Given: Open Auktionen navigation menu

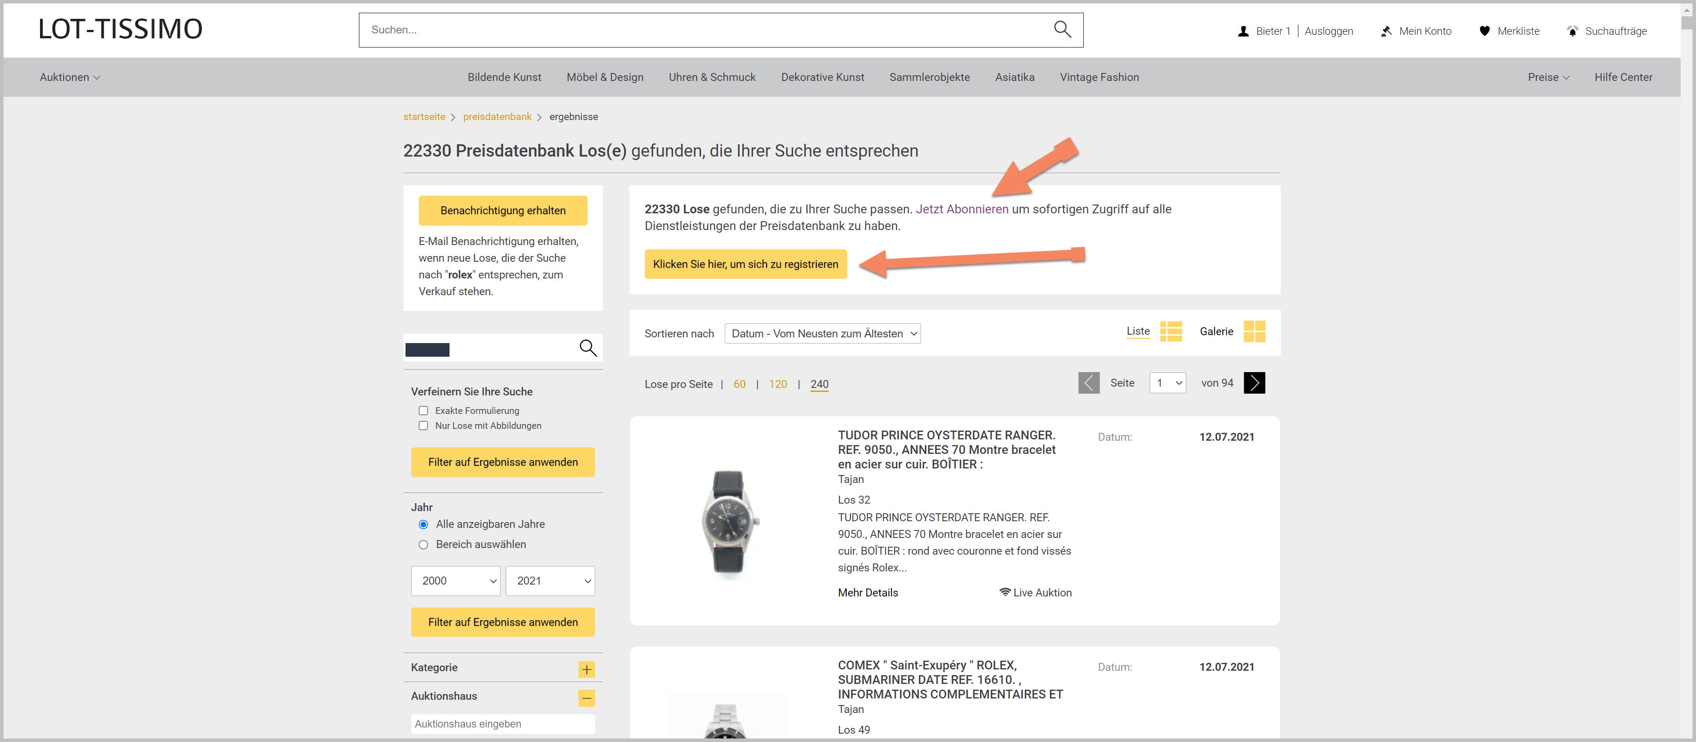Looking at the screenshot, I should click(70, 77).
